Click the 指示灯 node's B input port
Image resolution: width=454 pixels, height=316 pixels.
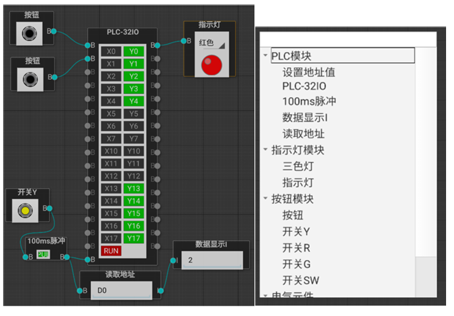coord(184,41)
